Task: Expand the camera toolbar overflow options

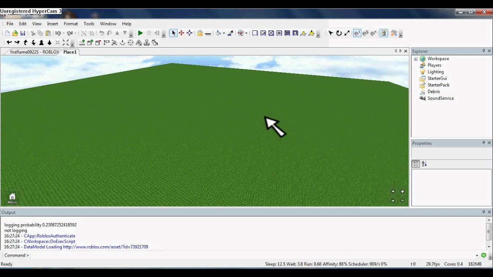Action: [x=72, y=44]
